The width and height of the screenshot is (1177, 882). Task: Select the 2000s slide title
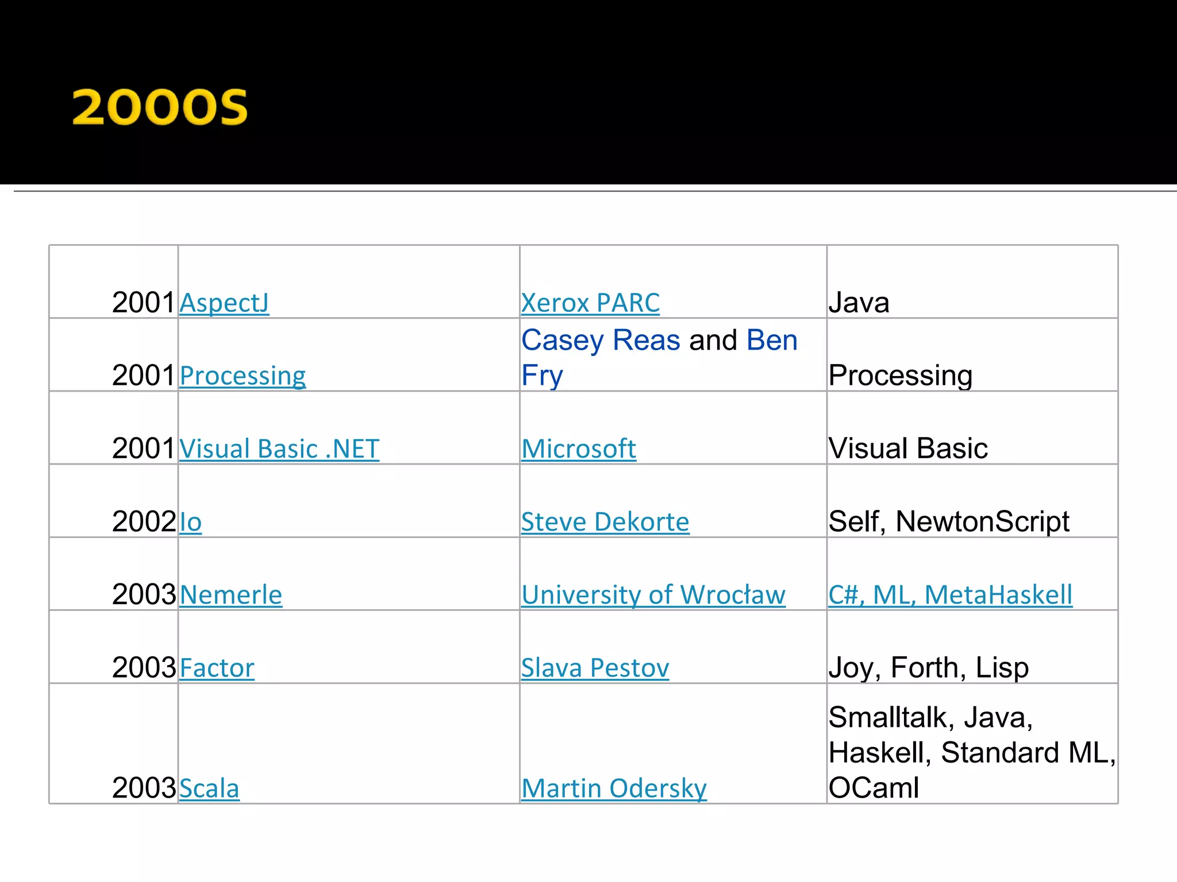click(160, 107)
